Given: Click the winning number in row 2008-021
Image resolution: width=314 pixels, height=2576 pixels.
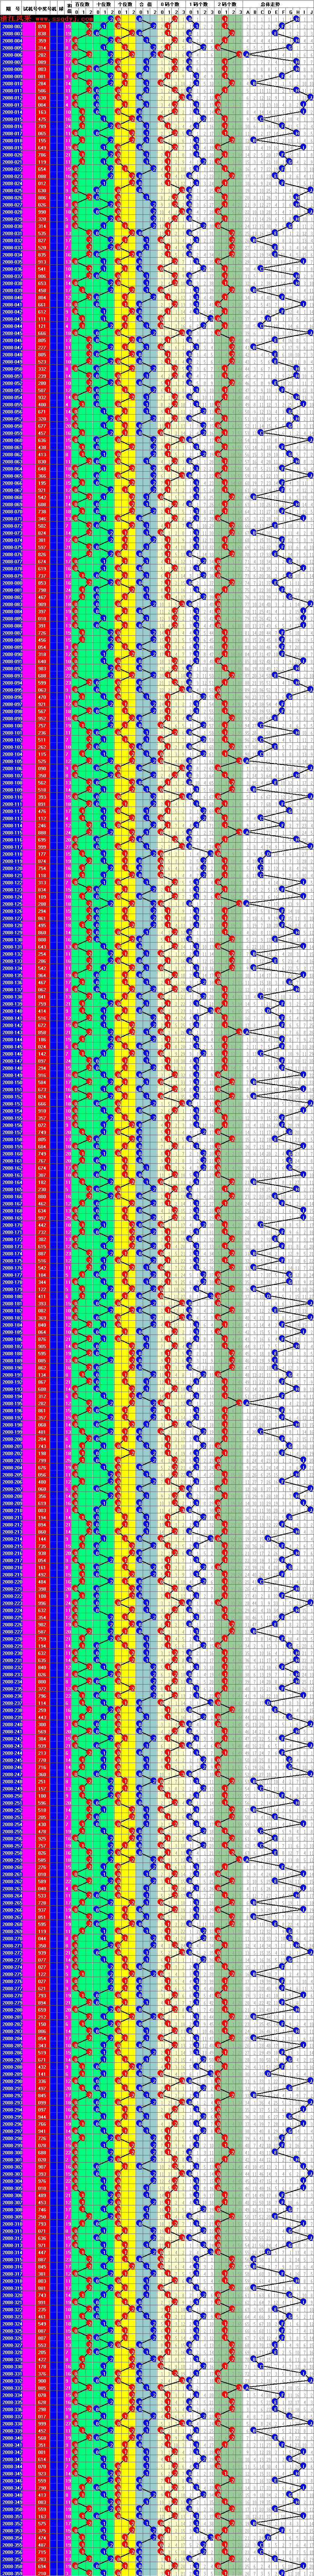Looking at the screenshot, I should (x=42, y=162).
